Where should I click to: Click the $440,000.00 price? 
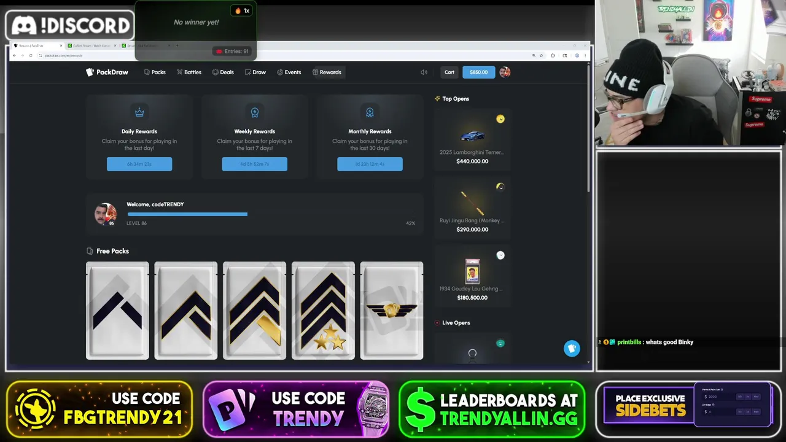472,161
